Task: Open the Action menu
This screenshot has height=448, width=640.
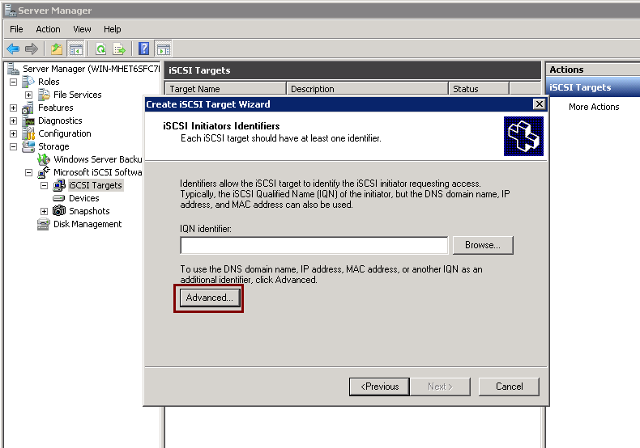Action: click(48, 29)
